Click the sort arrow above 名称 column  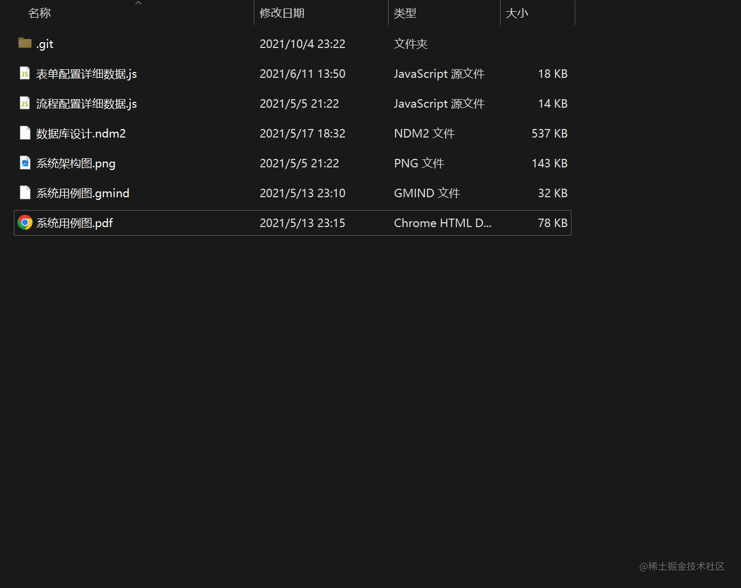138,3
